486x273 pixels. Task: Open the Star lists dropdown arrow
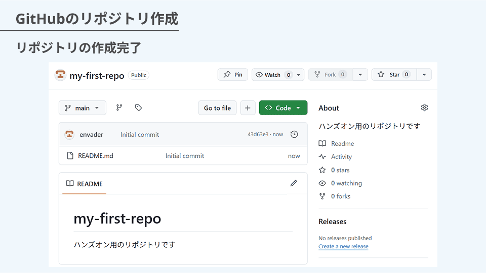[x=424, y=74]
